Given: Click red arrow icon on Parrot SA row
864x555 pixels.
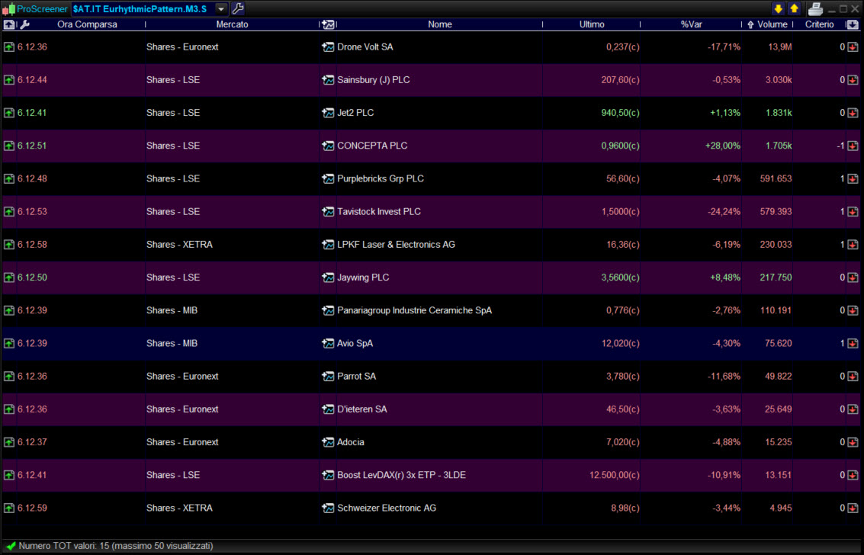Looking at the screenshot, I should pyautogui.click(x=853, y=377).
